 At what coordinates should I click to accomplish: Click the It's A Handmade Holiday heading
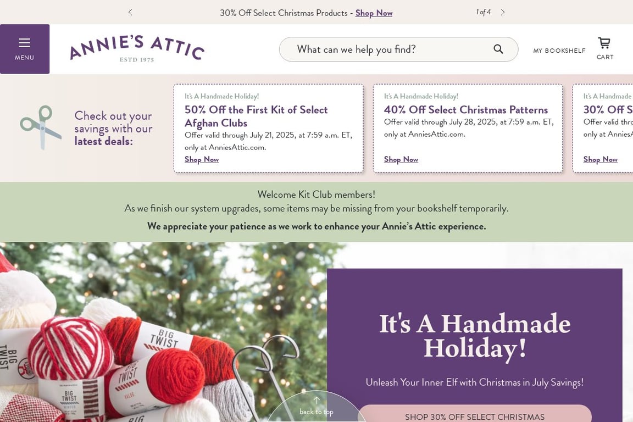click(474, 335)
